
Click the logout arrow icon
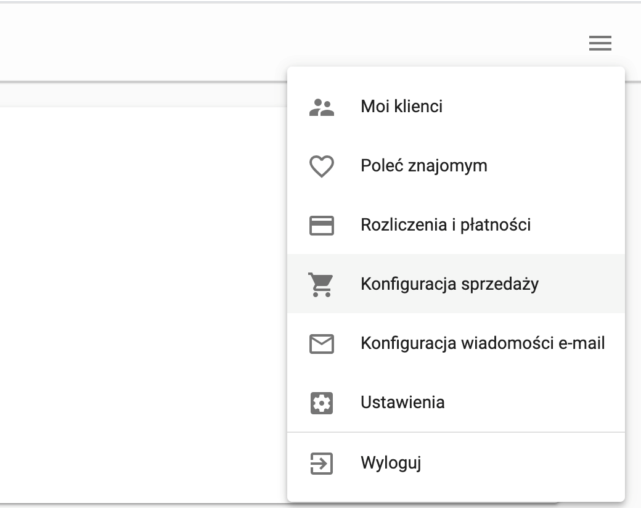(322, 464)
